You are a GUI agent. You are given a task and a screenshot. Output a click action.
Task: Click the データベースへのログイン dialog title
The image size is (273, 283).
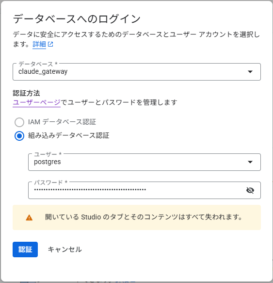77,19
